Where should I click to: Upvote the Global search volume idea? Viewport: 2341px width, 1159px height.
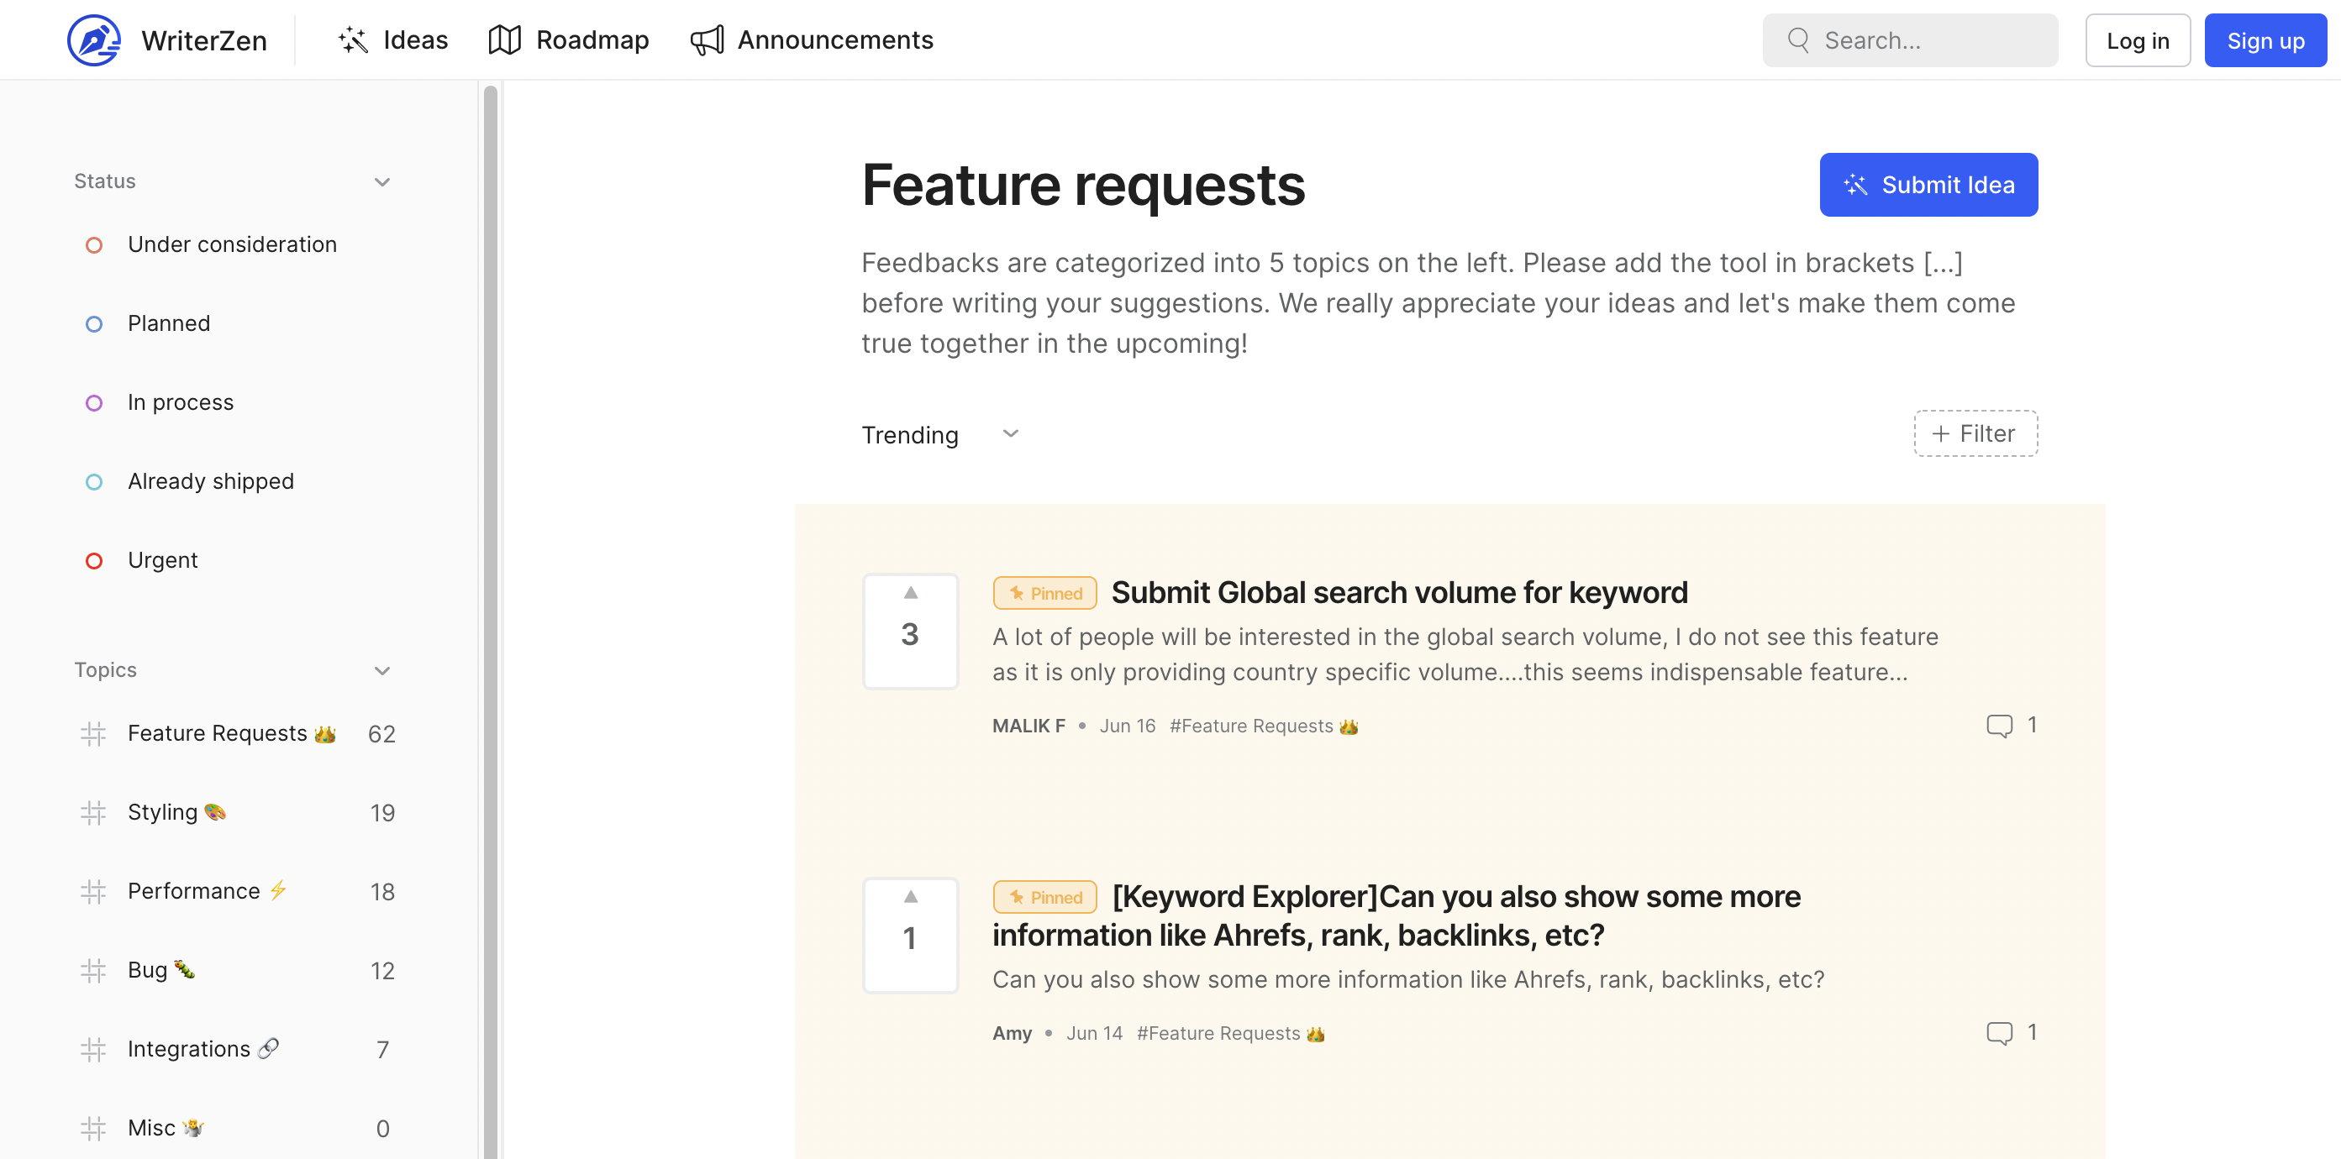pyautogui.click(x=910, y=593)
